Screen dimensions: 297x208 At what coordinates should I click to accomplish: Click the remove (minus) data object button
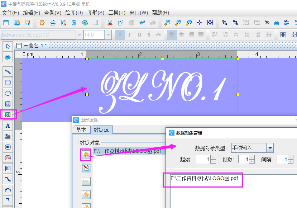click(x=86, y=181)
